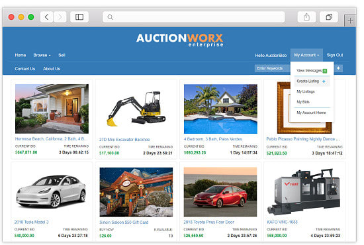
Task: Click the $693,293.26 current bid
Action: tap(195, 152)
